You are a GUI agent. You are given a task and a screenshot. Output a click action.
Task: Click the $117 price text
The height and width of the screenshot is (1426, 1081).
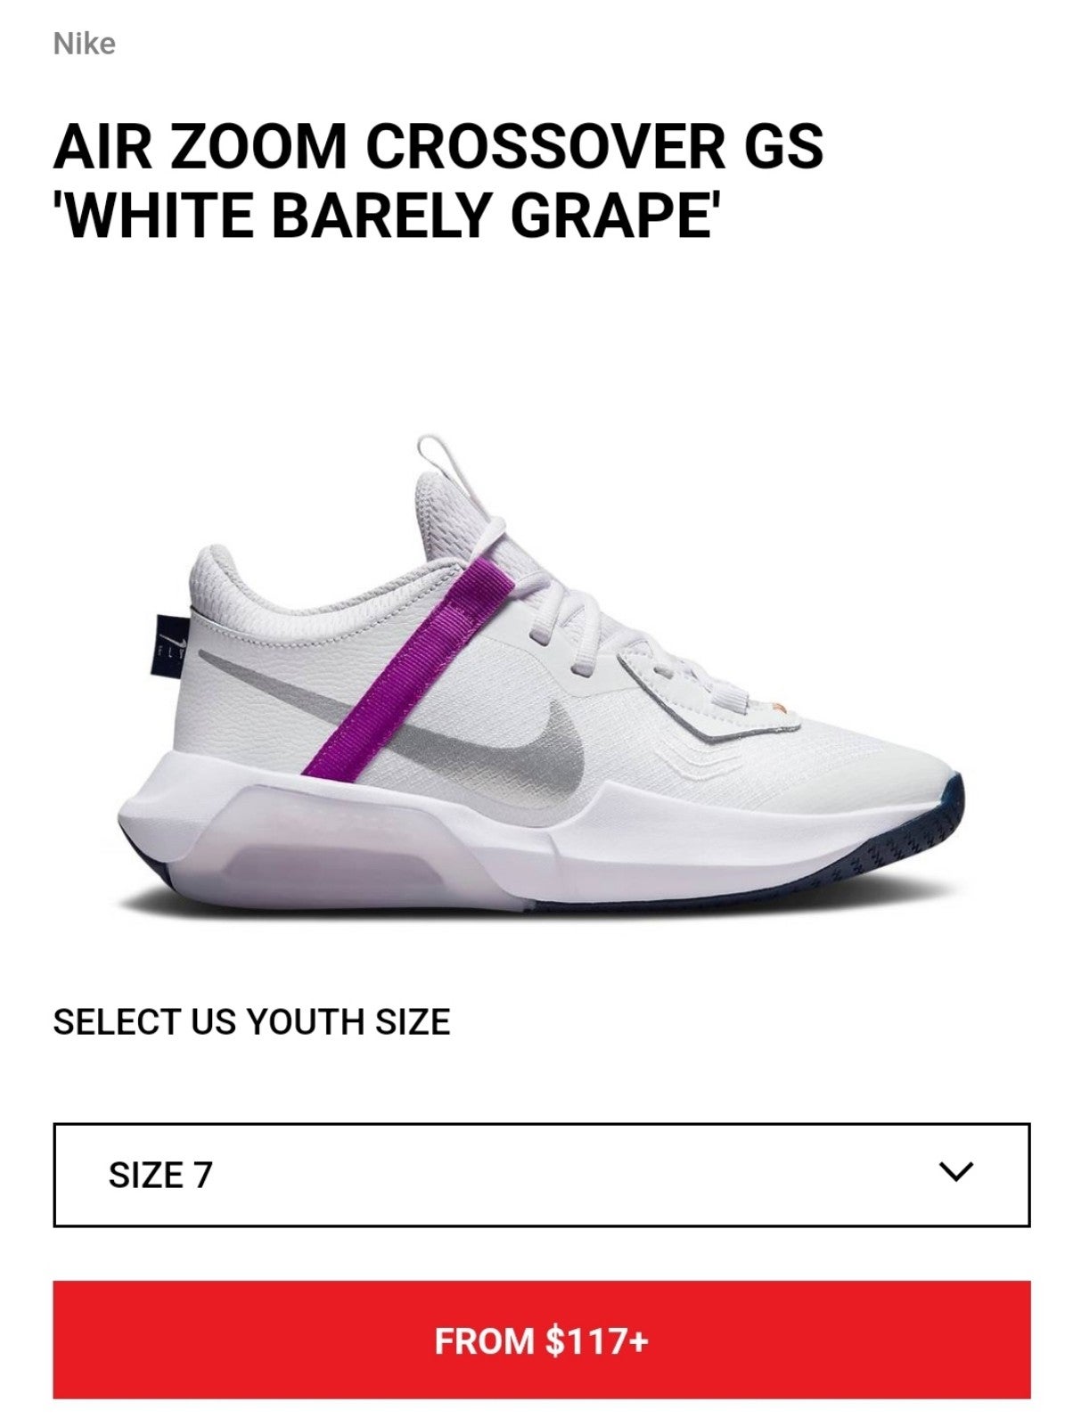pos(586,1340)
